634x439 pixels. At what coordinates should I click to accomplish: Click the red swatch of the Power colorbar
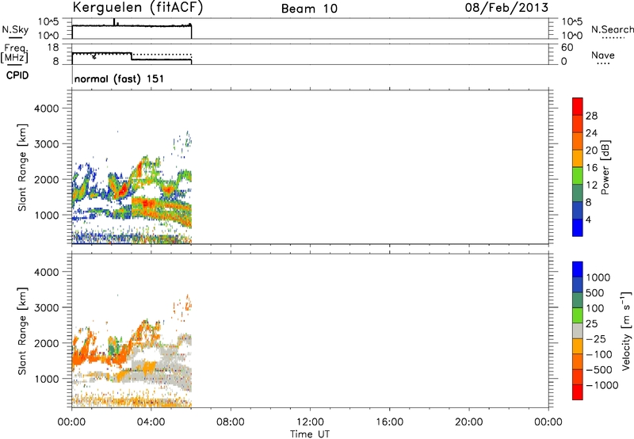pyautogui.click(x=578, y=106)
